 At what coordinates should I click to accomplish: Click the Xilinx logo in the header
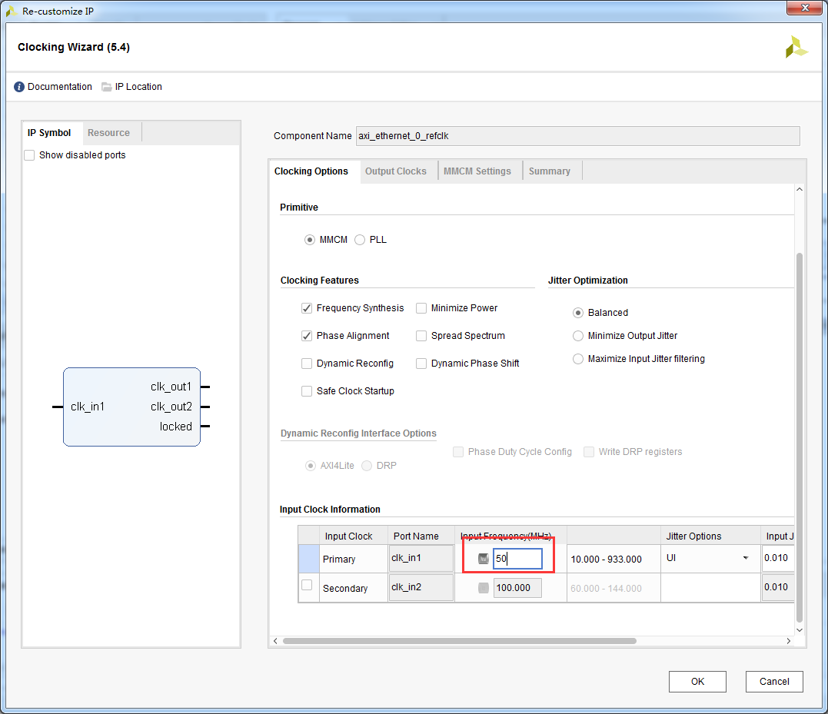[796, 47]
